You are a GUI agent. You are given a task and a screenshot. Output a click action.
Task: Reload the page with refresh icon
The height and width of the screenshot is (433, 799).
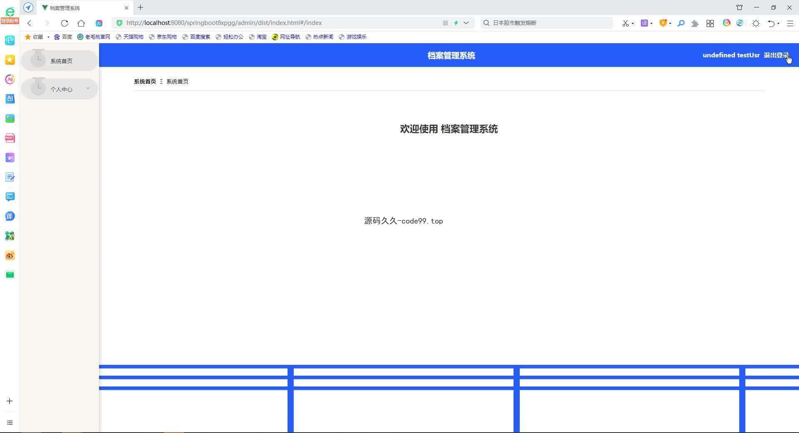[64, 23]
